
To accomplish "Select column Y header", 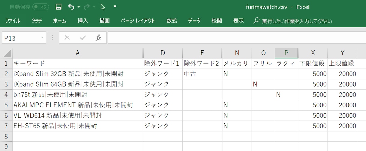I will (x=342, y=53).
